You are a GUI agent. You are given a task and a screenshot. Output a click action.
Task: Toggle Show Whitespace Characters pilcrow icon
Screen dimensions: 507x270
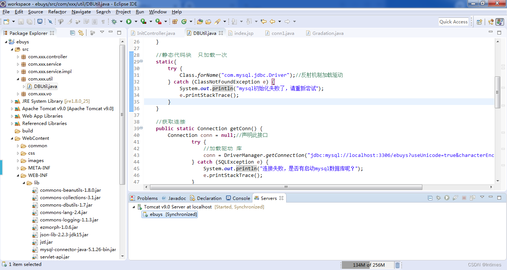(x=103, y=22)
